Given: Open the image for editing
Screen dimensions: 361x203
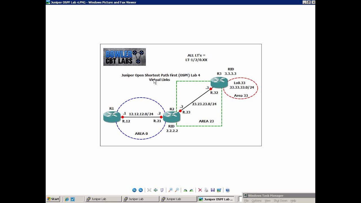Looking at the screenshot, I should [219, 190].
